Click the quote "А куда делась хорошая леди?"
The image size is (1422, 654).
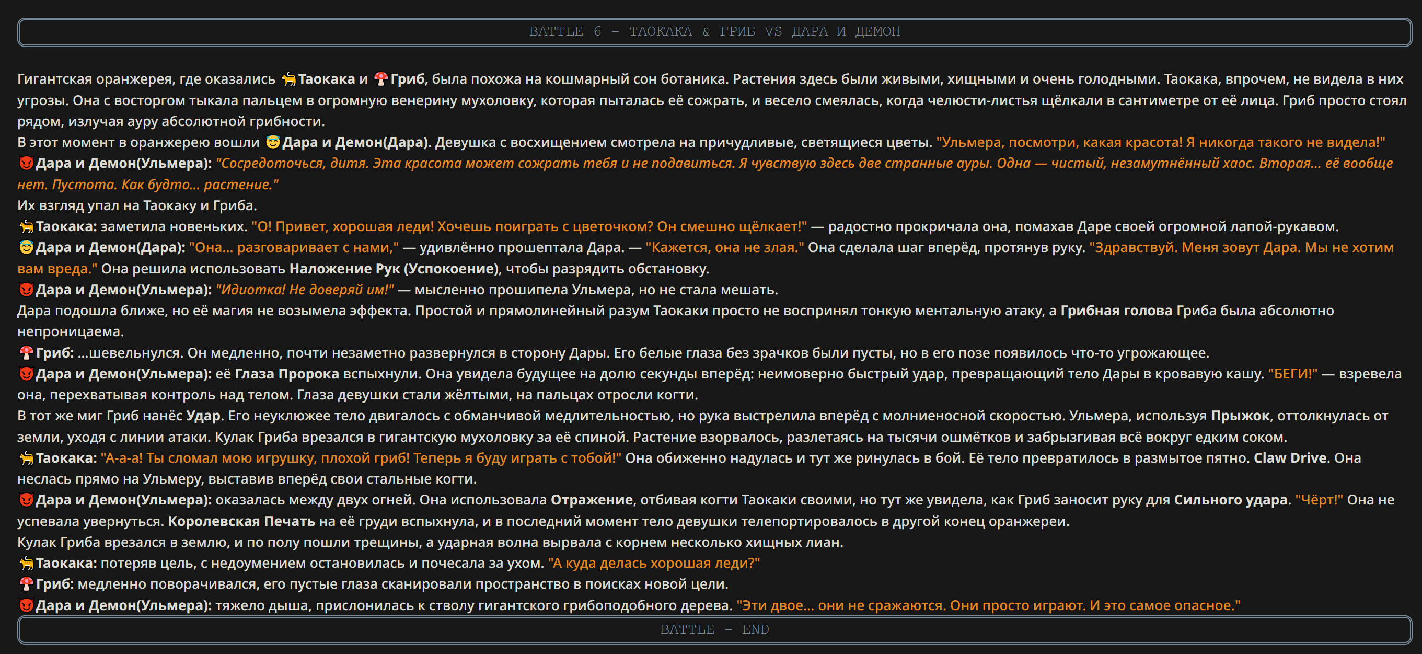click(x=654, y=564)
